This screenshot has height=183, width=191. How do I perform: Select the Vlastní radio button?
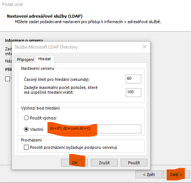[x=26, y=129]
